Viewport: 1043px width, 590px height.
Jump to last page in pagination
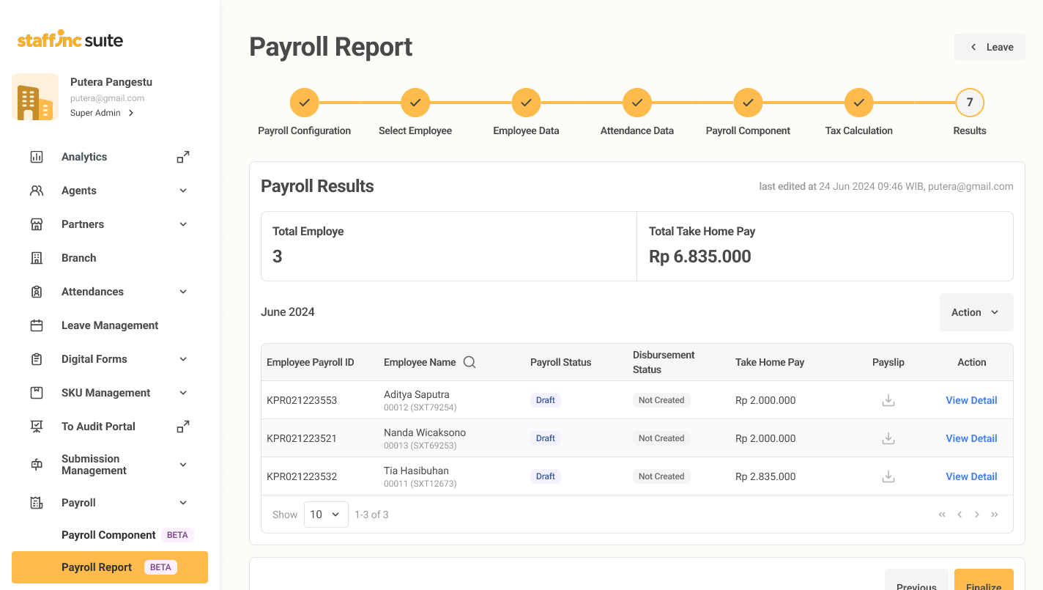coord(995,515)
